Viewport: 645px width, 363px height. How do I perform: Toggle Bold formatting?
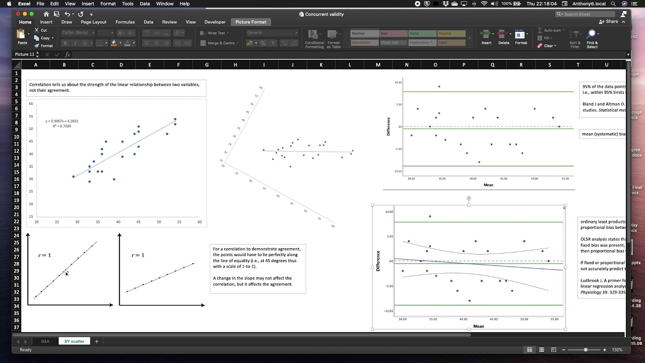coord(66,43)
